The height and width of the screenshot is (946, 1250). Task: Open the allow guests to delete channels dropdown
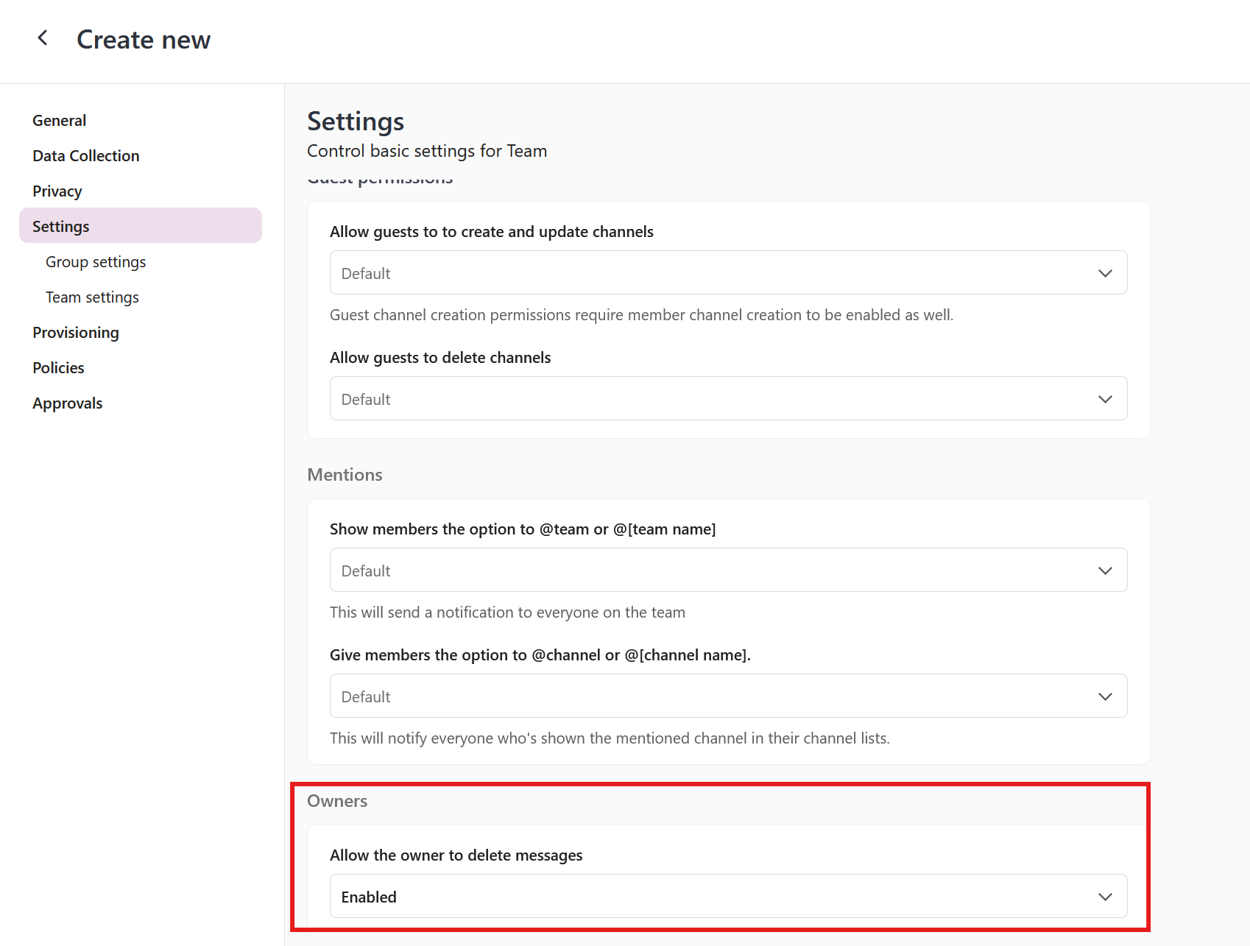pyautogui.click(x=727, y=398)
